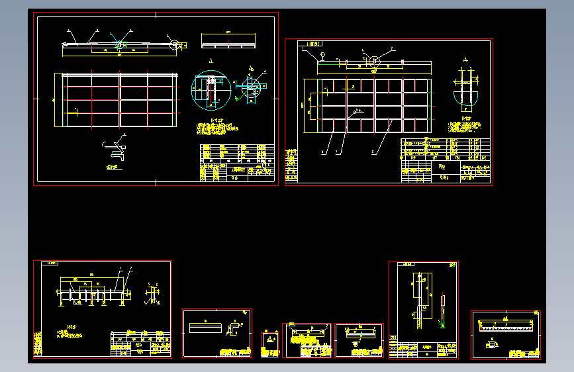Image resolution: width=574 pixels, height=372 pixels.
Task: Click the large cyan circular detail view
Action: pyautogui.click(x=211, y=90)
